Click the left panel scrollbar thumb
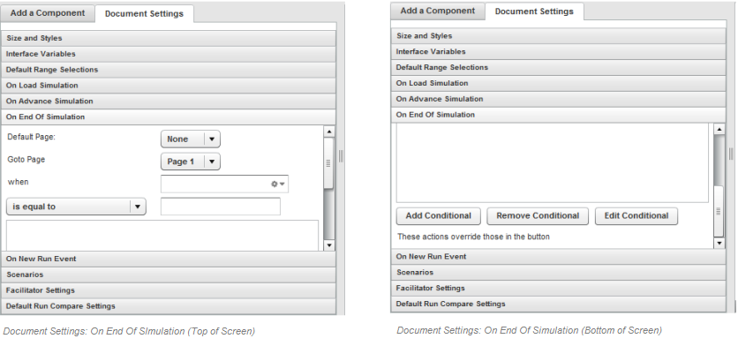Screen dimensions: 738x346 click(x=329, y=163)
